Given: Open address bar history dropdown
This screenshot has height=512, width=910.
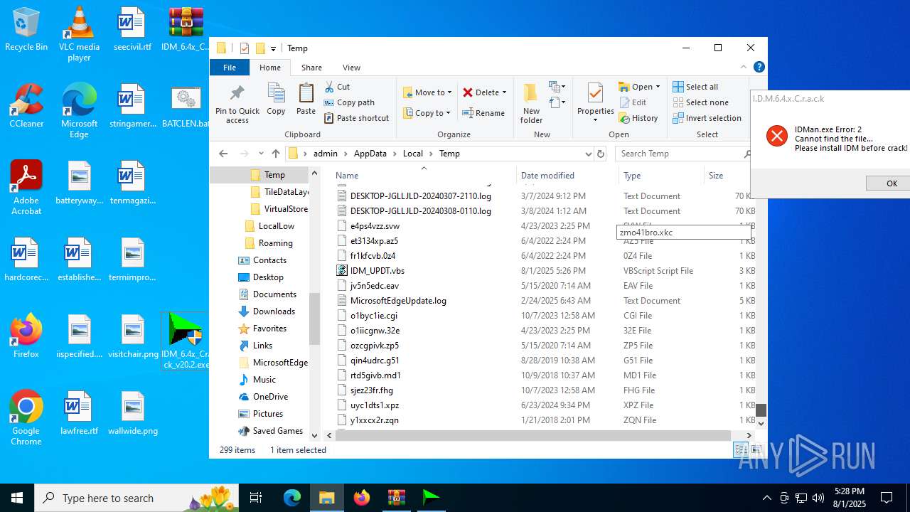Looking at the screenshot, I should (x=588, y=154).
